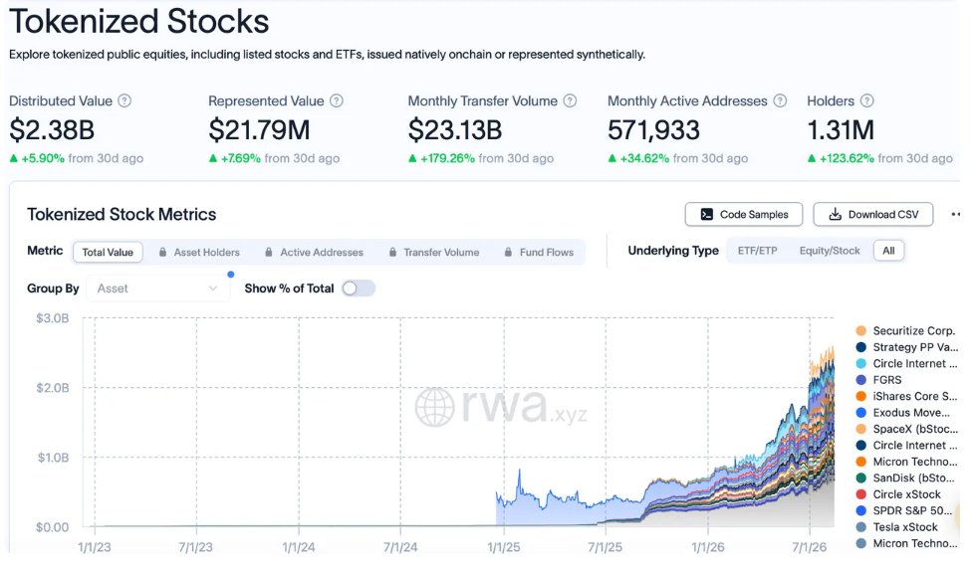The image size is (974, 573).
Task: Click the $21.79M represented value figure
Action: click(x=259, y=130)
